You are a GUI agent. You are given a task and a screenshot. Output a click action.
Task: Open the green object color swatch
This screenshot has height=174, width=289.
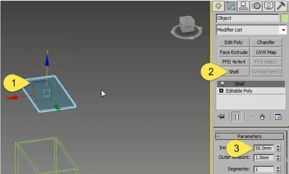point(284,18)
